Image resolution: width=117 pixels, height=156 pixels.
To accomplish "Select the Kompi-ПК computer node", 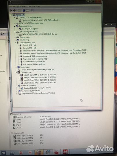I will (20, 15).
